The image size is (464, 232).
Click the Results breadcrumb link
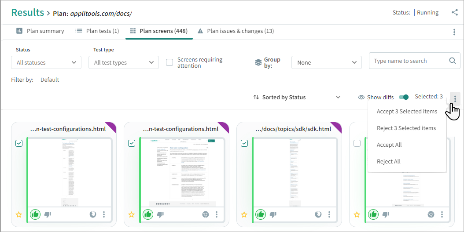point(28,13)
